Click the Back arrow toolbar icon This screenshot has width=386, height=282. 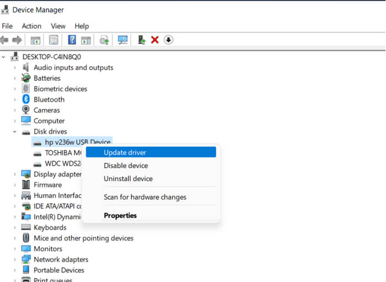pyautogui.click(x=4, y=40)
